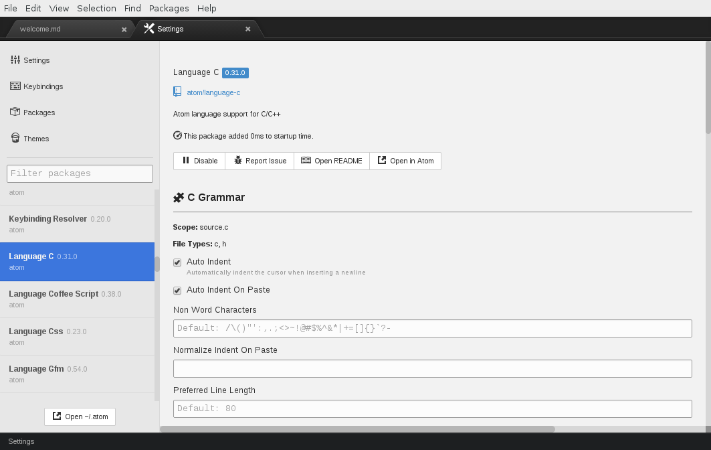
Task: Click the 'File Types: c, h' text
Action: point(199,244)
